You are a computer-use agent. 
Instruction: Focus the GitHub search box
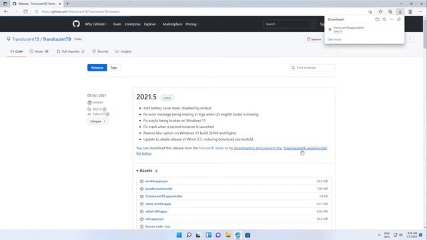(290, 24)
